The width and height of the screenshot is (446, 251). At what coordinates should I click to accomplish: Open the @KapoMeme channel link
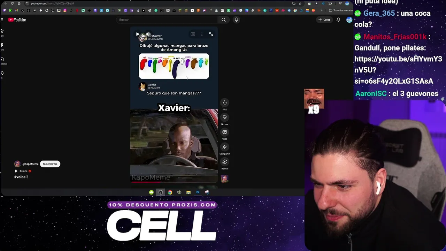[x=30, y=164]
